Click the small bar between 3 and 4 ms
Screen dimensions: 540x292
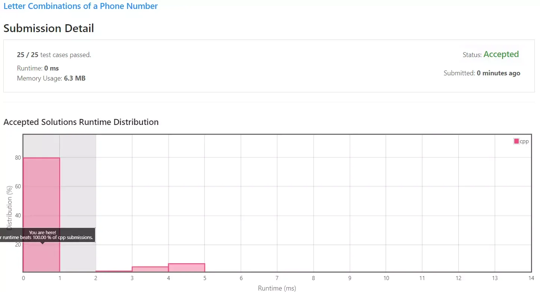[150, 269]
